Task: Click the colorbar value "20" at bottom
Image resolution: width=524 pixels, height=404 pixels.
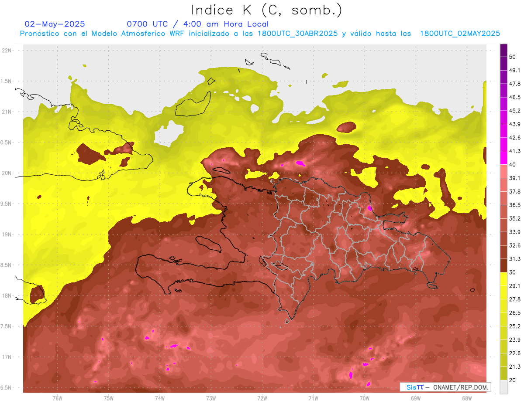Action: point(513,380)
